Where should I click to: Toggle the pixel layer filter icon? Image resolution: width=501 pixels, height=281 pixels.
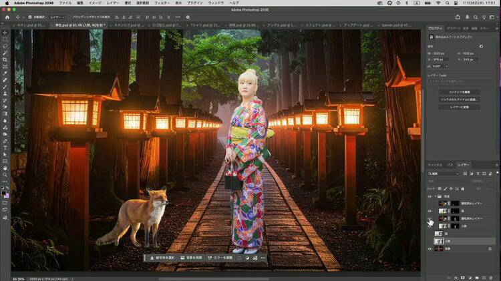click(x=465, y=174)
